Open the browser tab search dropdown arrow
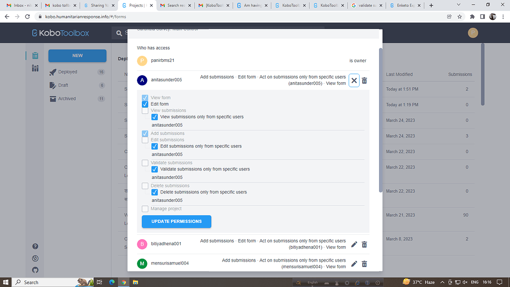510x287 pixels. pos(458,5)
